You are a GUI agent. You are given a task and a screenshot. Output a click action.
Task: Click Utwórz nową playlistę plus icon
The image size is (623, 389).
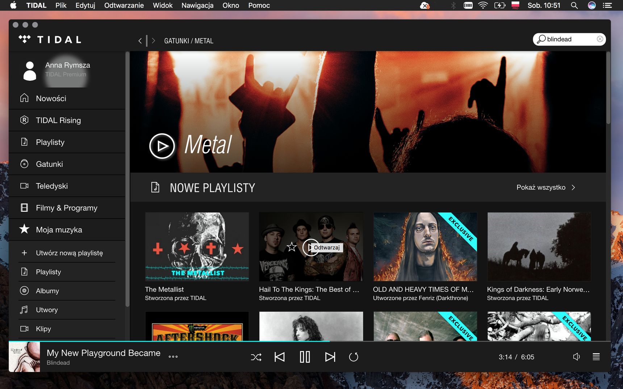(x=24, y=253)
